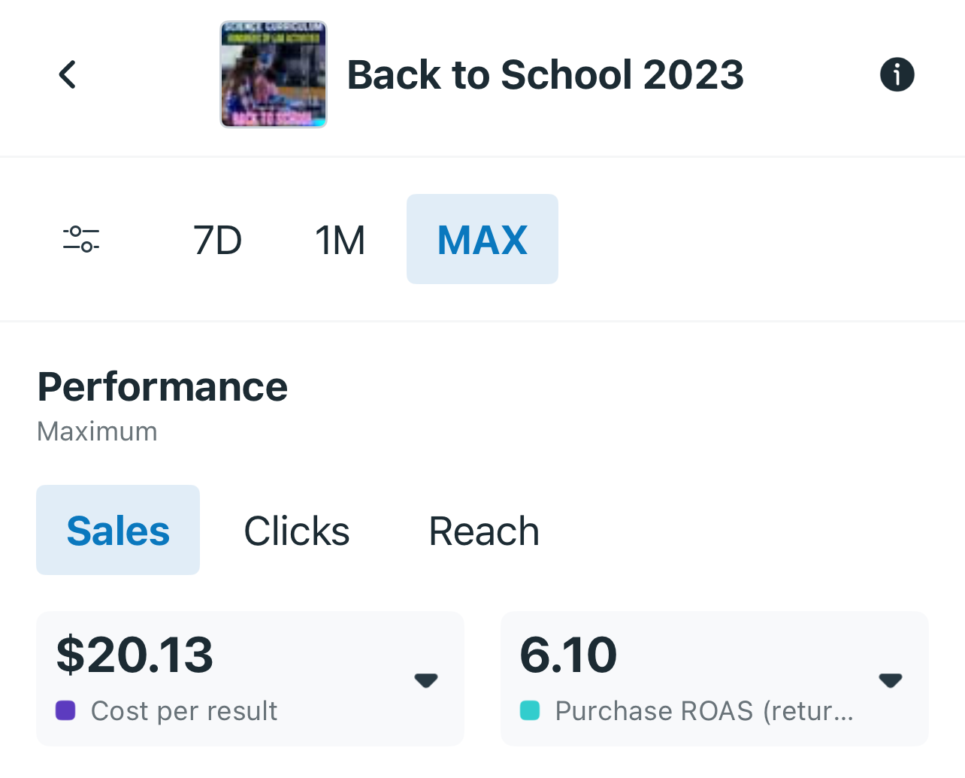Tap the Back to School campaign thumbnail
Screen dimensions: 965x778
pyautogui.click(x=274, y=74)
